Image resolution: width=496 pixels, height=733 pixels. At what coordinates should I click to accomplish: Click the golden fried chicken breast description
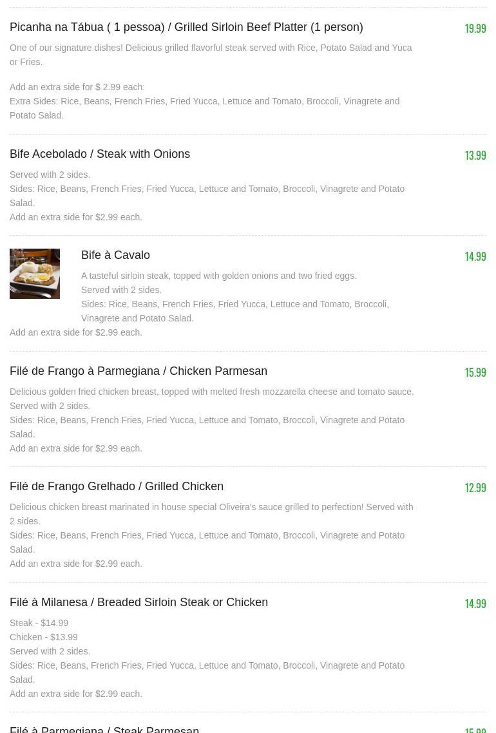[x=212, y=392]
